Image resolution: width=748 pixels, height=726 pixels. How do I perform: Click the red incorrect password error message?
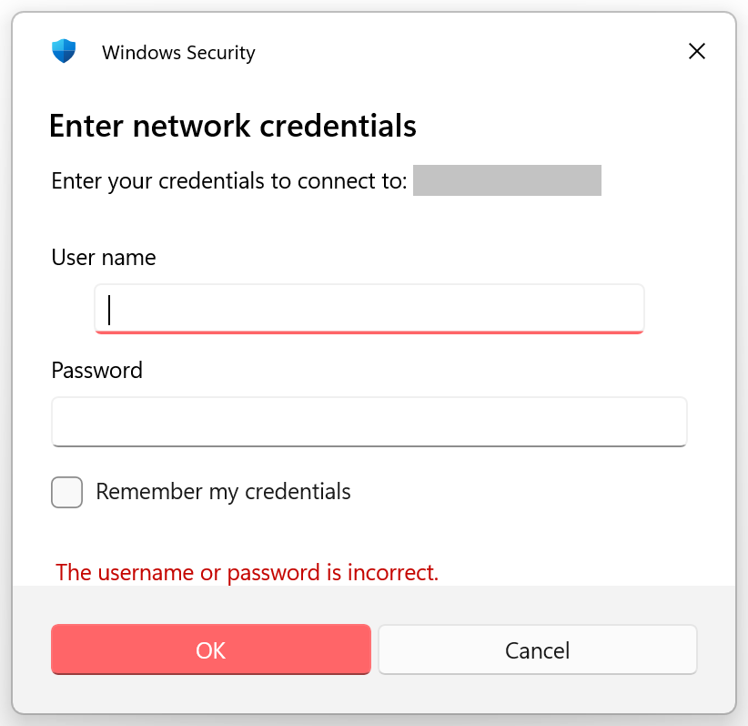point(247,573)
